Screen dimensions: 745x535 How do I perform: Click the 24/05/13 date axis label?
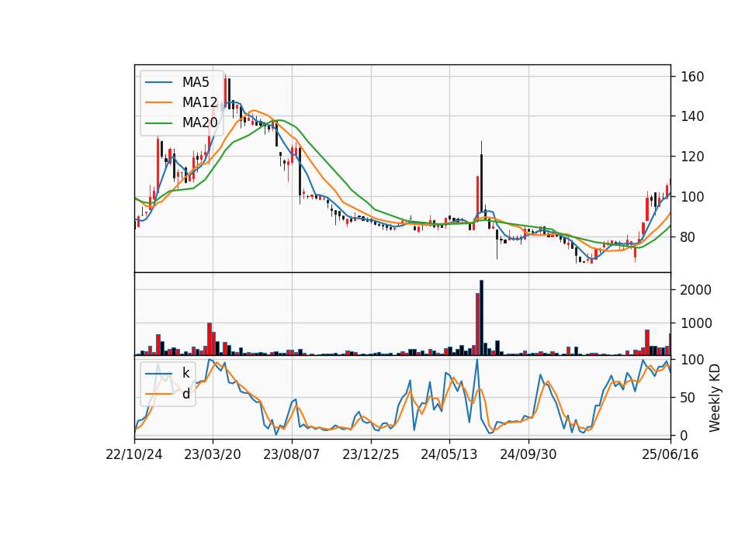(449, 455)
